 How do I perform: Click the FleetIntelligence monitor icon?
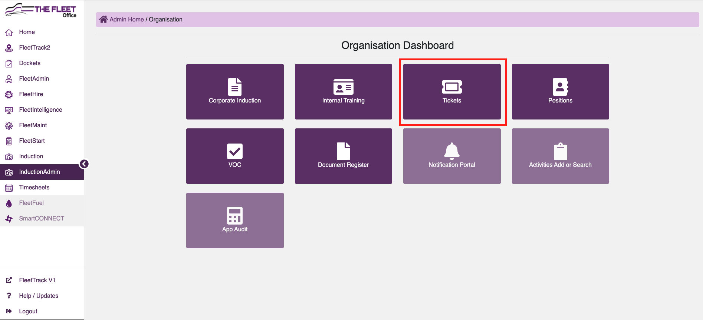pyautogui.click(x=9, y=110)
